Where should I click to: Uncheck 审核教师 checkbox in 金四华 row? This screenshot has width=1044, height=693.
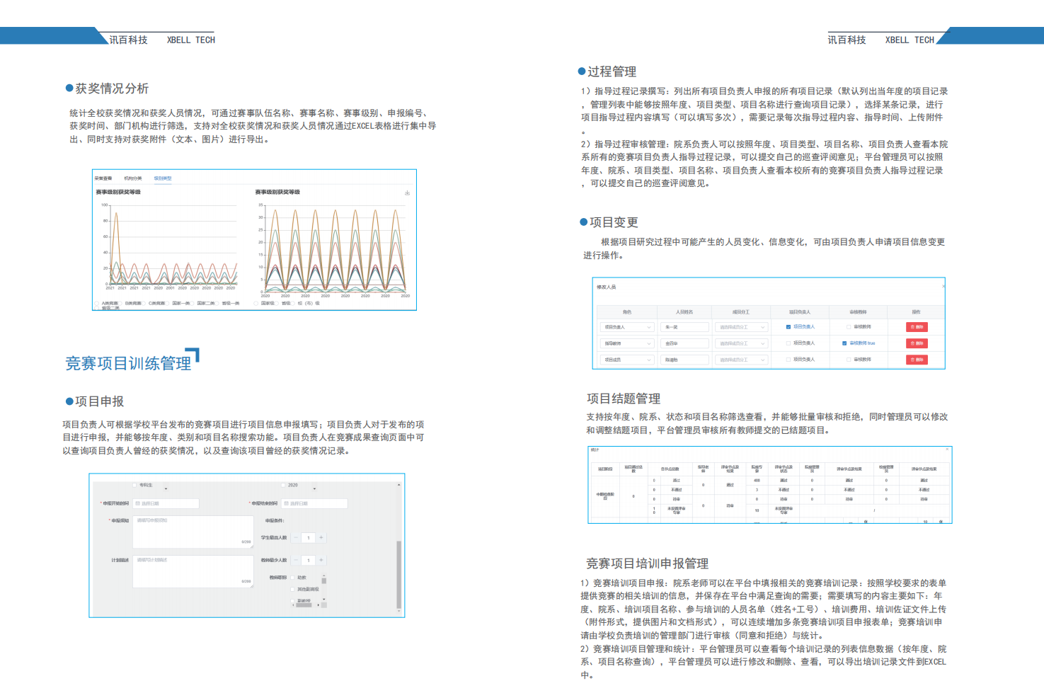[844, 343]
